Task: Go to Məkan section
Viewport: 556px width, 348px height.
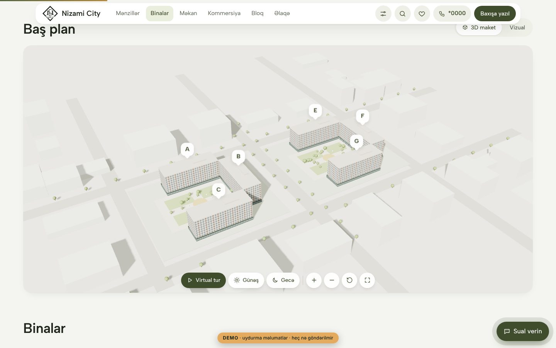Action: click(x=188, y=14)
